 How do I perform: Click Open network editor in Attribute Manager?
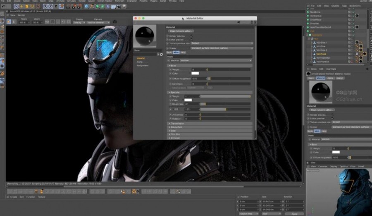pyautogui.click(x=322, y=110)
